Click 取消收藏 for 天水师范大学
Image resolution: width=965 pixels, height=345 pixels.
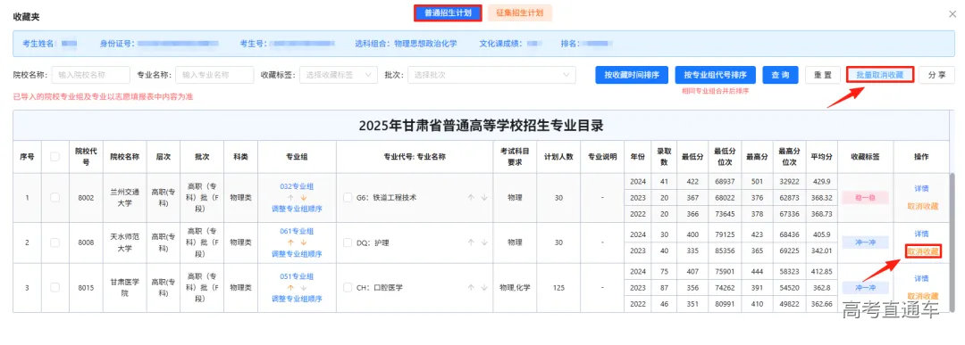coord(922,251)
